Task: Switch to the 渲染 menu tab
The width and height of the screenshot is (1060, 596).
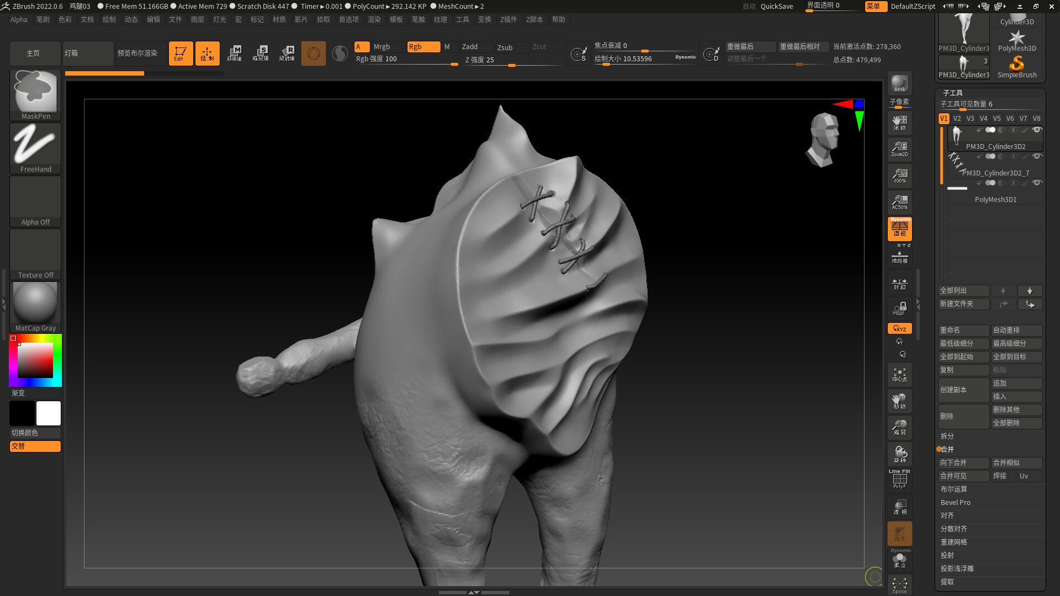Action: click(374, 19)
